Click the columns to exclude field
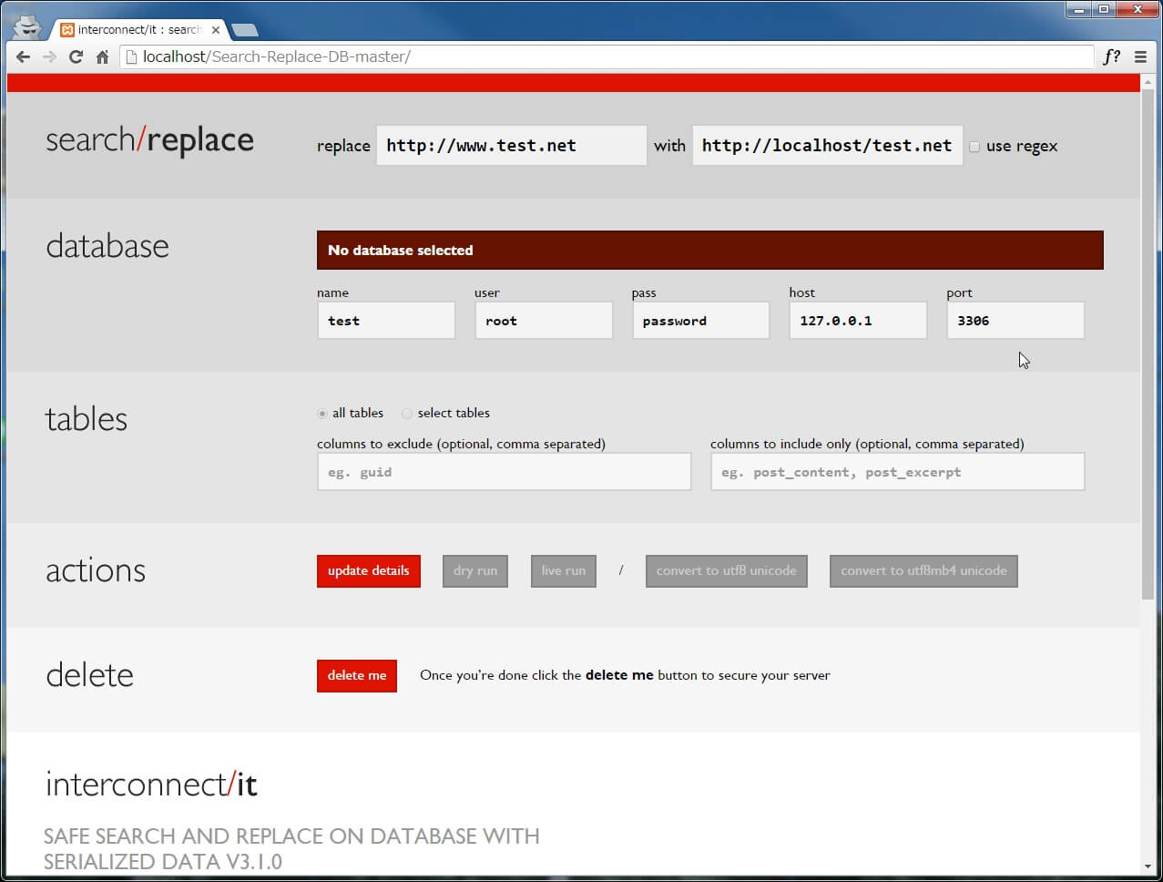The height and width of the screenshot is (882, 1163). coord(504,472)
